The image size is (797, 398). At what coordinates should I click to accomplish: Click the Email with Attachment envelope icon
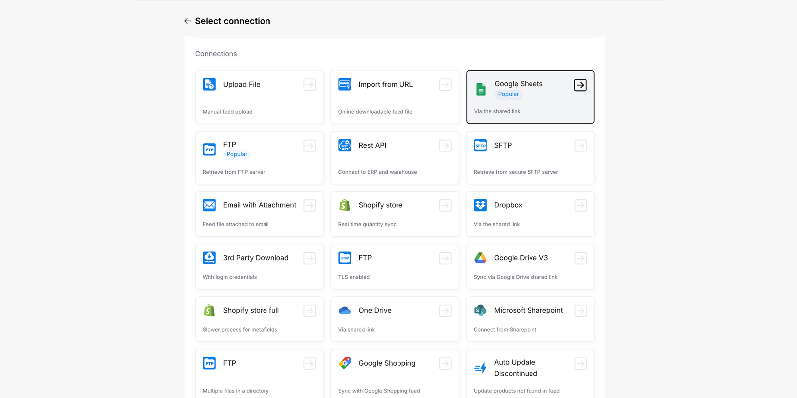pos(209,205)
